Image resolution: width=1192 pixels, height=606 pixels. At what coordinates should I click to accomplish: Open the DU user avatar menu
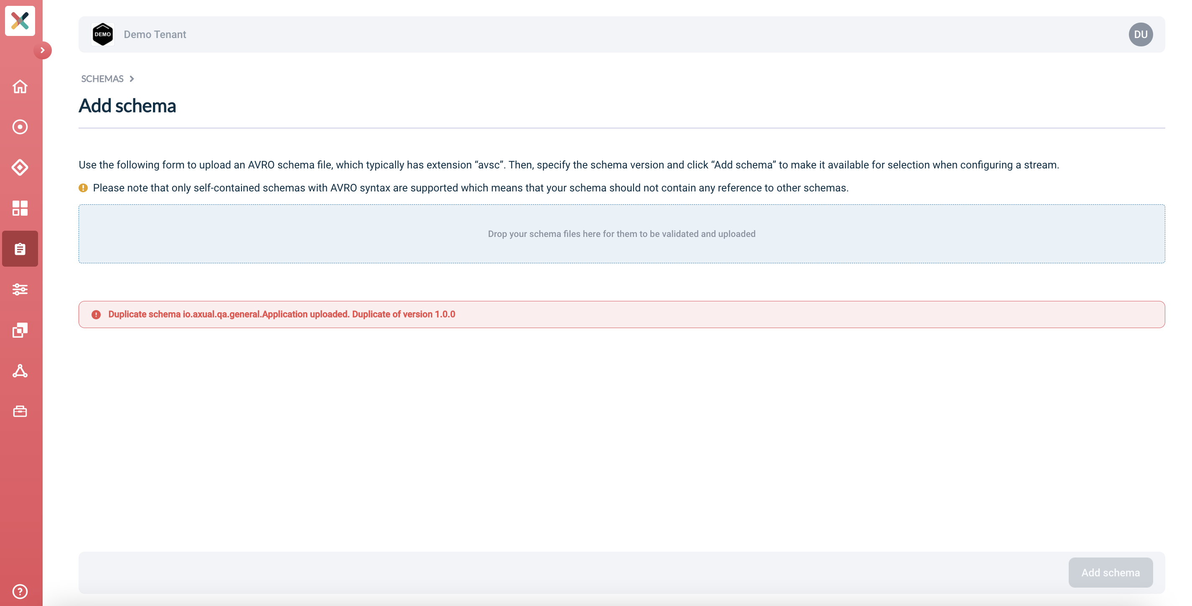(x=1141, y=35)
